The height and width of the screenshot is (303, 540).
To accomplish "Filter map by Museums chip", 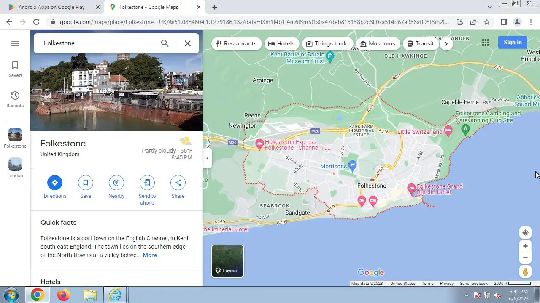I will click(378, 43).
